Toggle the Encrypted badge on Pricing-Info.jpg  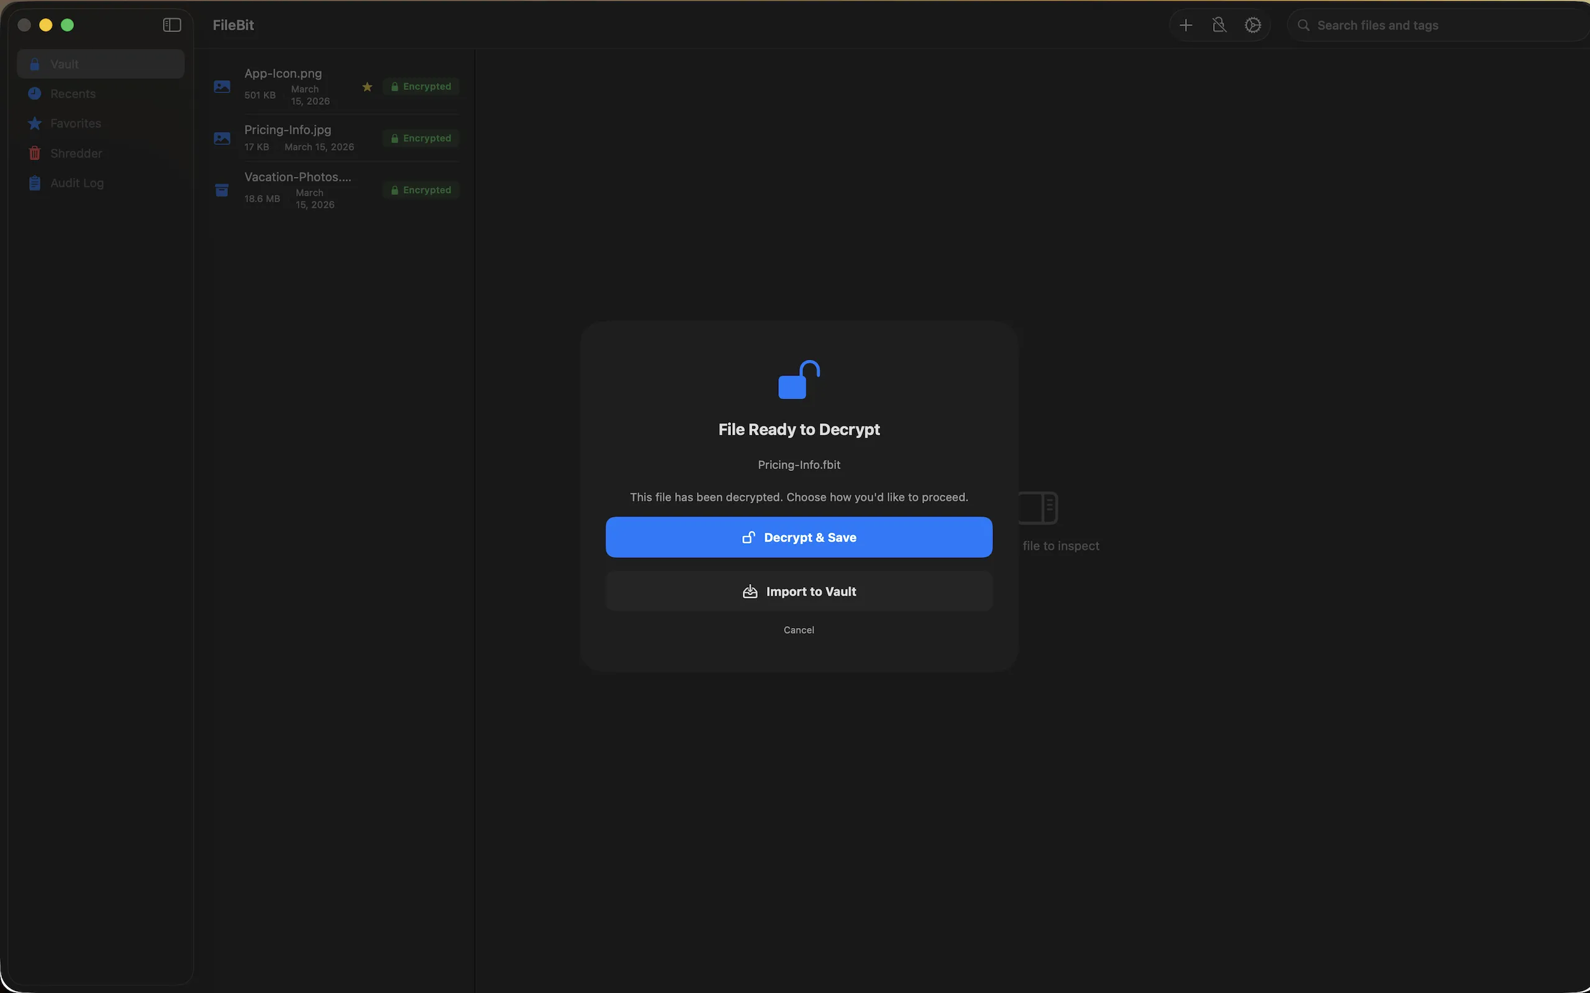point(420,138)
